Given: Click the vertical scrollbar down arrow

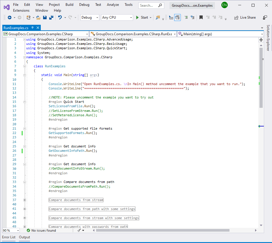Looking at the screenshot, I should point(261,225).
